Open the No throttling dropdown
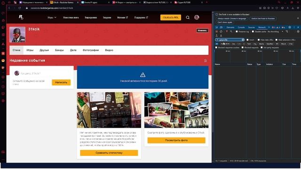This screenshot has width=301, height=169. click(x=275, y=31)
